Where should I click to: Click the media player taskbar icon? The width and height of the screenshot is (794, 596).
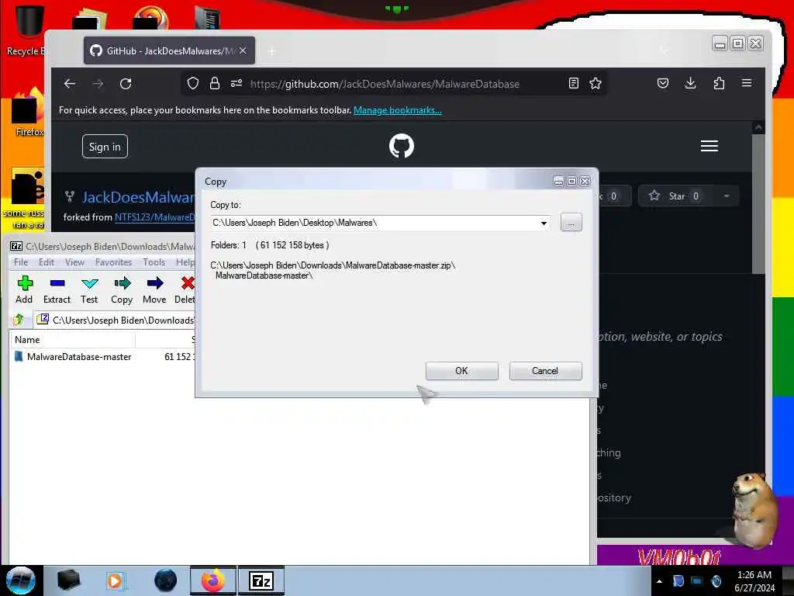coord(116,580)
